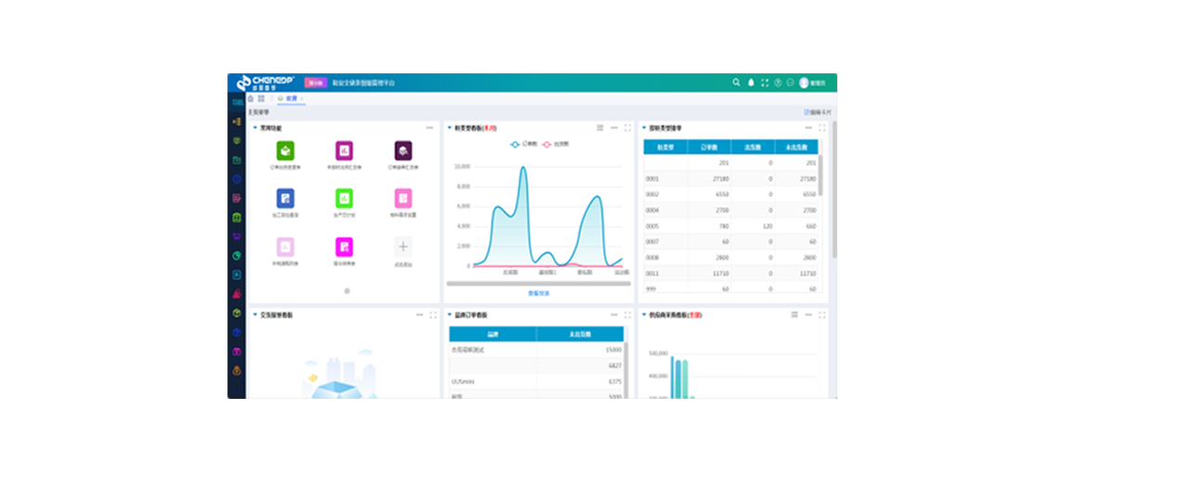
Task: Open the chat message icon in the header
Action: click(x=791, y=83)
